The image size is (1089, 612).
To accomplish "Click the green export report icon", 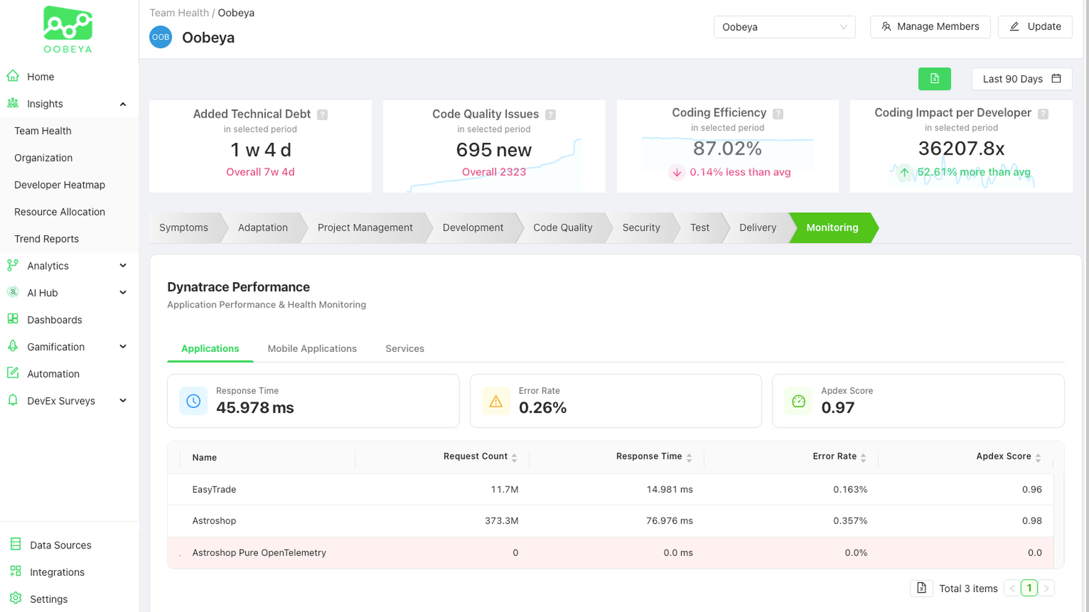I will [x=934, y=79].
